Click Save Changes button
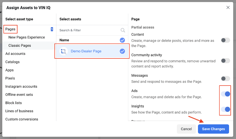Viewport: 236px width, 139px height. (214, 129)
